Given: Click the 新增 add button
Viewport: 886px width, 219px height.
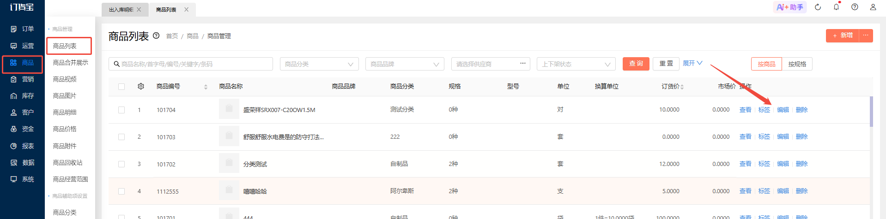Looking at the screenshot, I should tap(843, 36).
